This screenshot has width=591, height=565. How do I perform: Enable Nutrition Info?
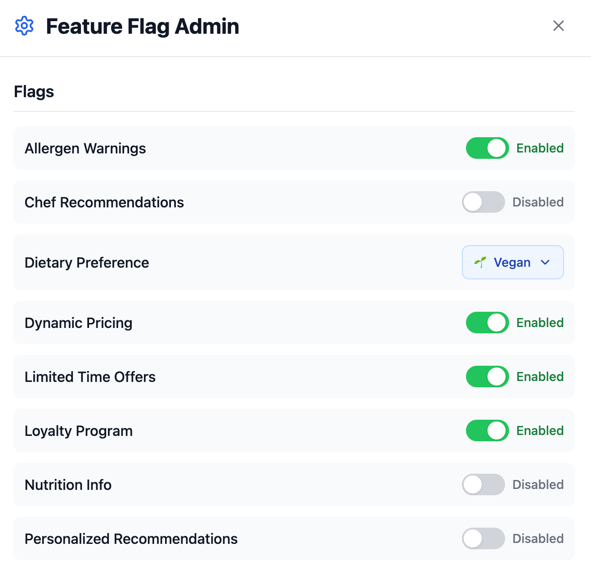pyautogui.click(x=483, y=484)
